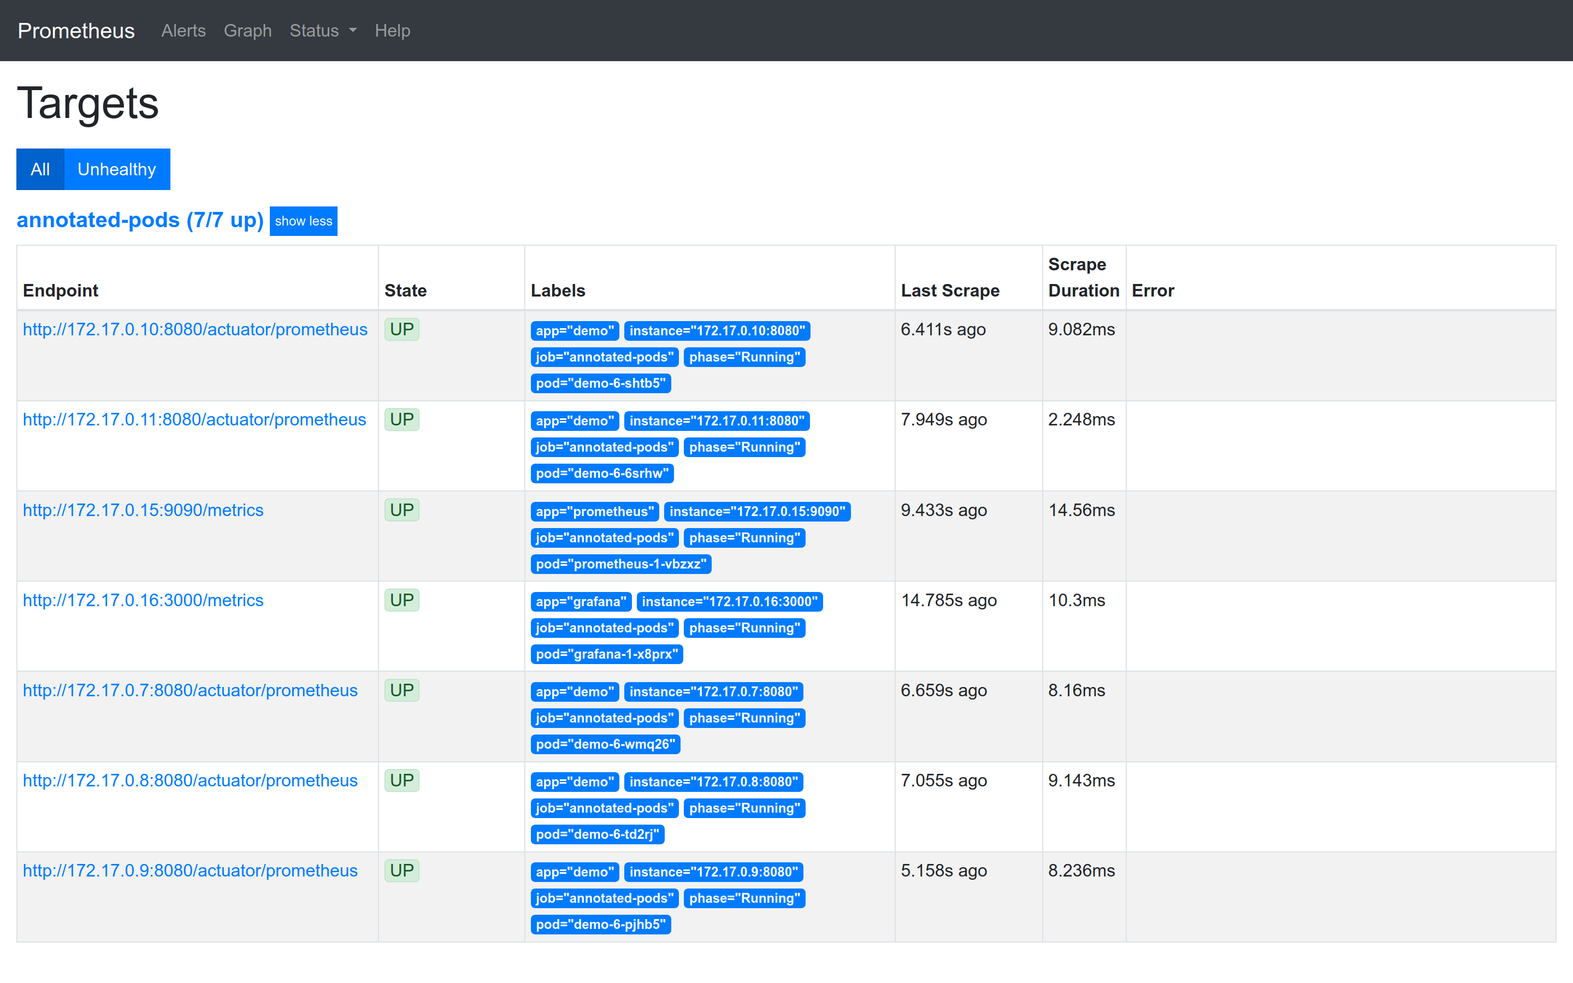Open the Alerts page
This screenshot has height=983, width=1573.
point(184,31)
